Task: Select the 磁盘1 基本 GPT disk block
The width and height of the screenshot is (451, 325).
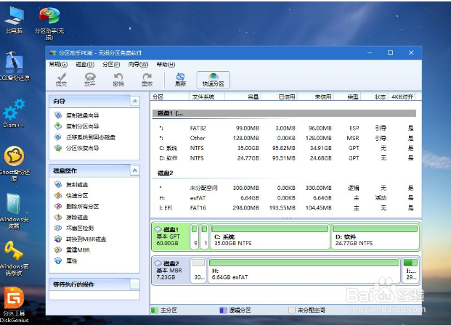Action: (171, 236)
